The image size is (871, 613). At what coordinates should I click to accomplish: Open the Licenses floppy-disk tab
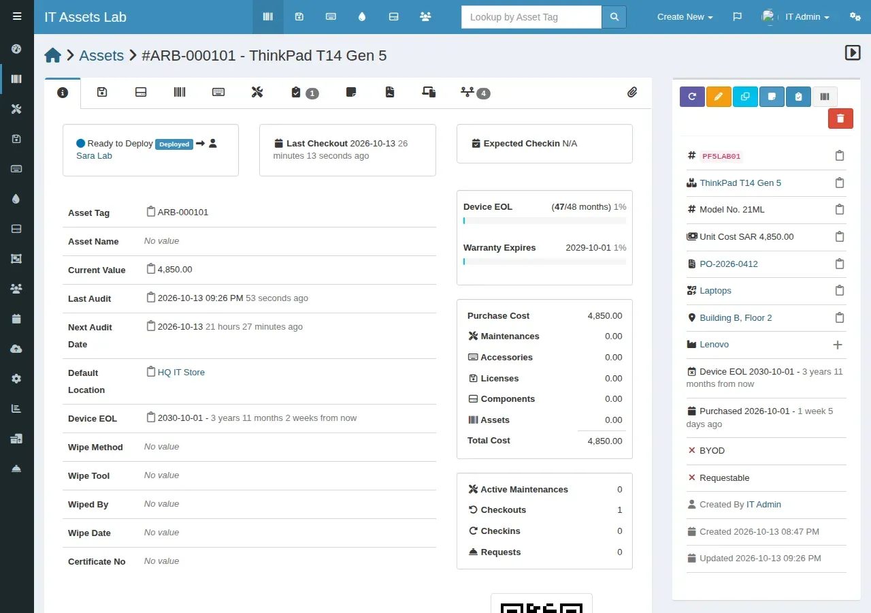102,93
